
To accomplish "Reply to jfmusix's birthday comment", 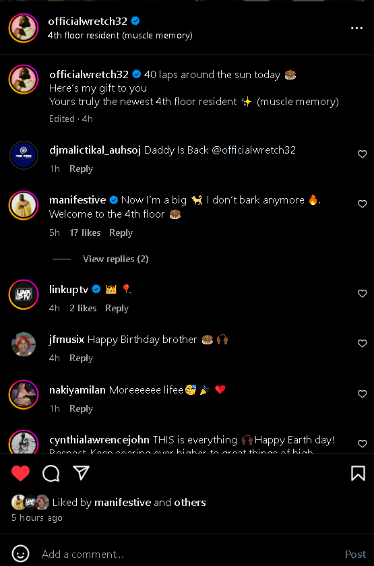I will pos(82,358).
